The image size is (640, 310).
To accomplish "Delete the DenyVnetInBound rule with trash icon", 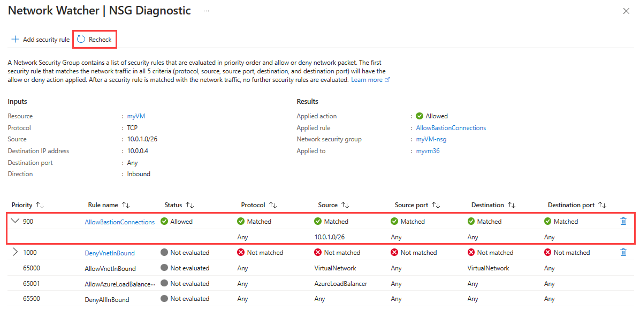I will tap(623, 252).
